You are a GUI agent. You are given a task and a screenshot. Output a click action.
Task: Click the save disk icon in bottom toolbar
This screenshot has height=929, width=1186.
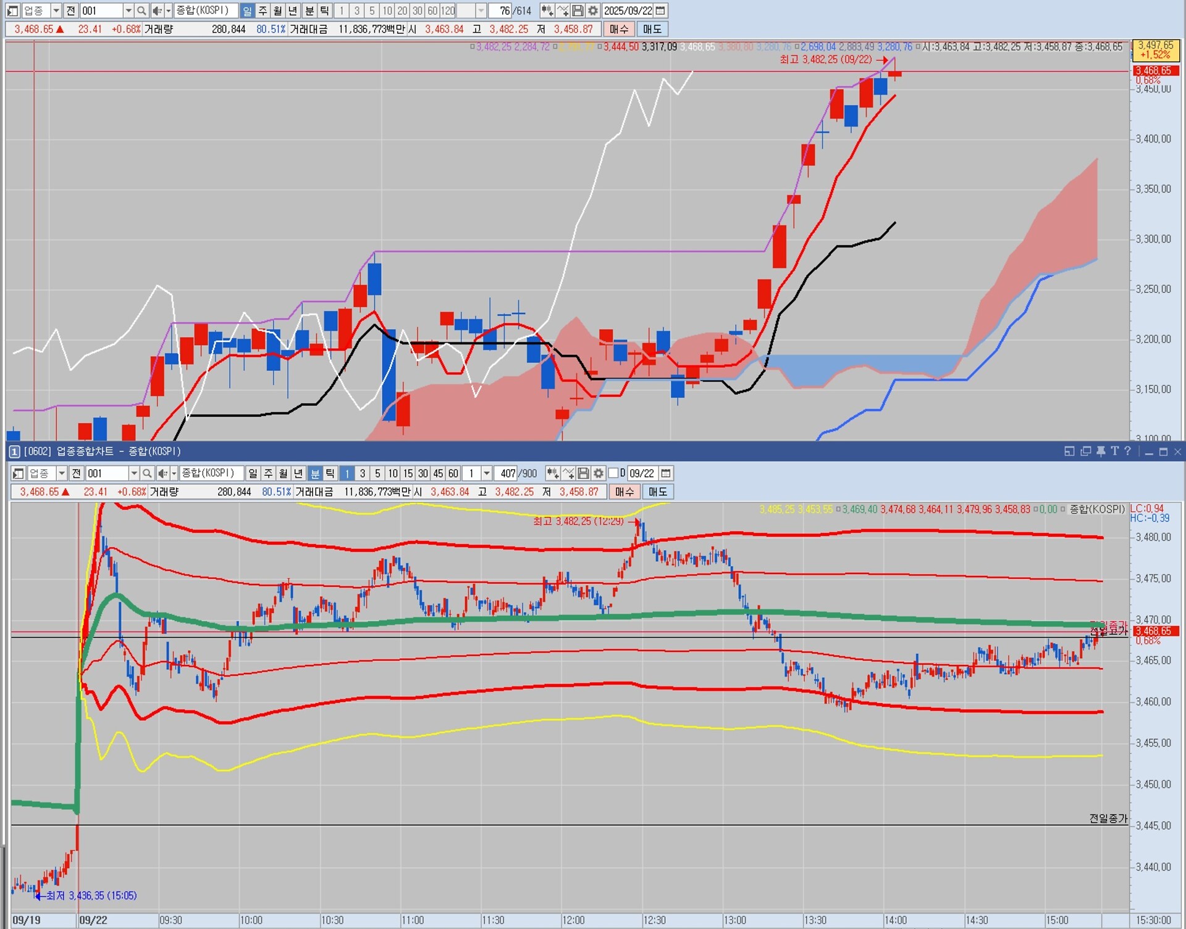tap(583, 473)
